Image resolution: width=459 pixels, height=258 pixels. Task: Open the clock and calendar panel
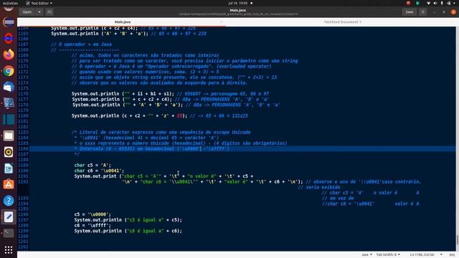coord(238,3)
